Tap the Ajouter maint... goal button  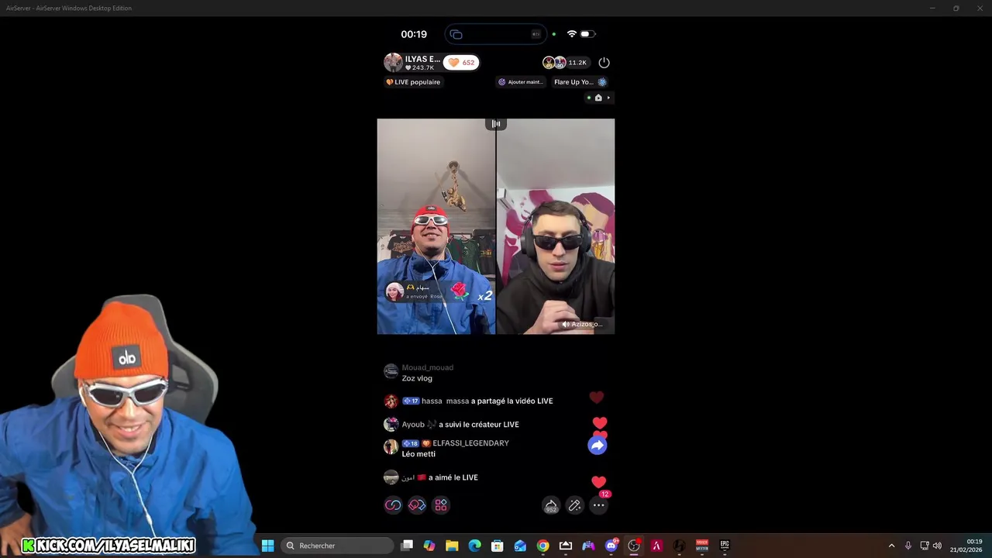point(520,82)
